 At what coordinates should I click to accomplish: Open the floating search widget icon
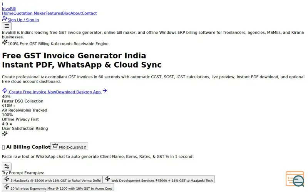[295, 179]
